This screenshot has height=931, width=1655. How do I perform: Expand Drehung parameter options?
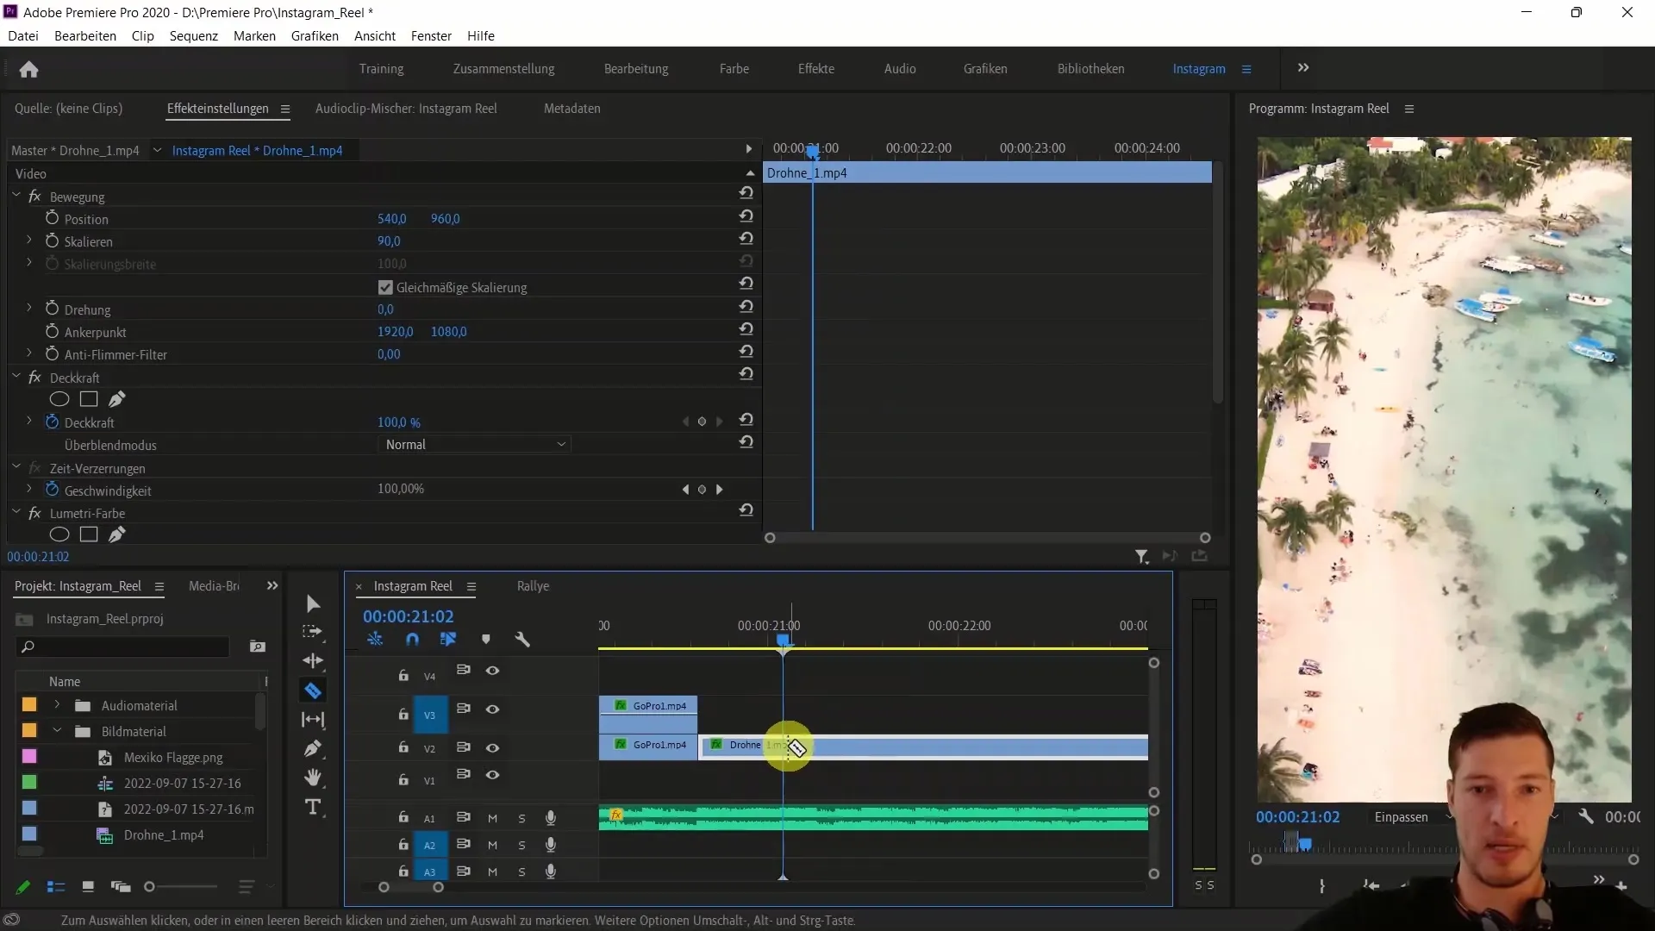click(x=29, y=309)
